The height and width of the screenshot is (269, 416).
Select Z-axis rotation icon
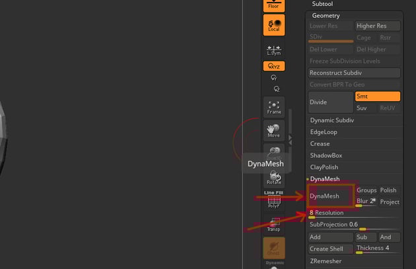(277, 89)
